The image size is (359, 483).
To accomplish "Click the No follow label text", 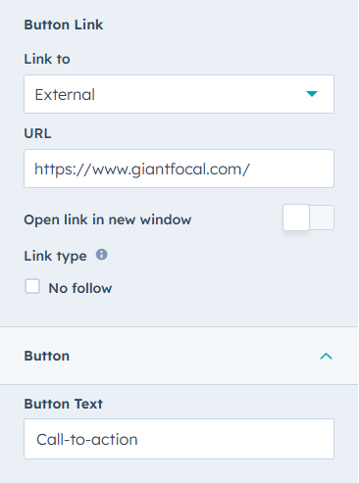I will pyautogui.click(x=80, y=288).
